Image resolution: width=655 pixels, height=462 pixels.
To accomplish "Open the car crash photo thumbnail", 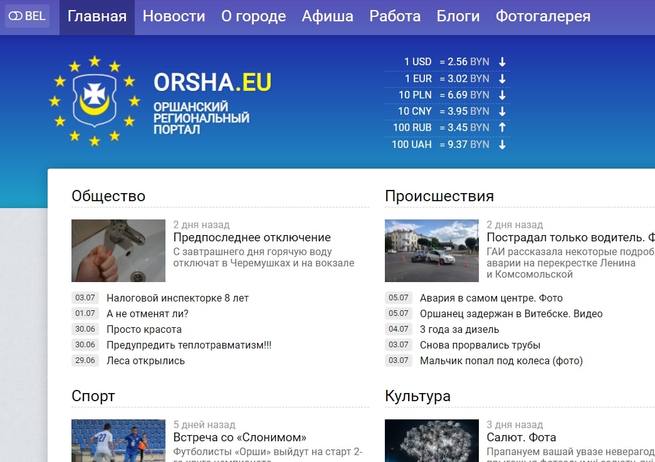I will point(431,251).
